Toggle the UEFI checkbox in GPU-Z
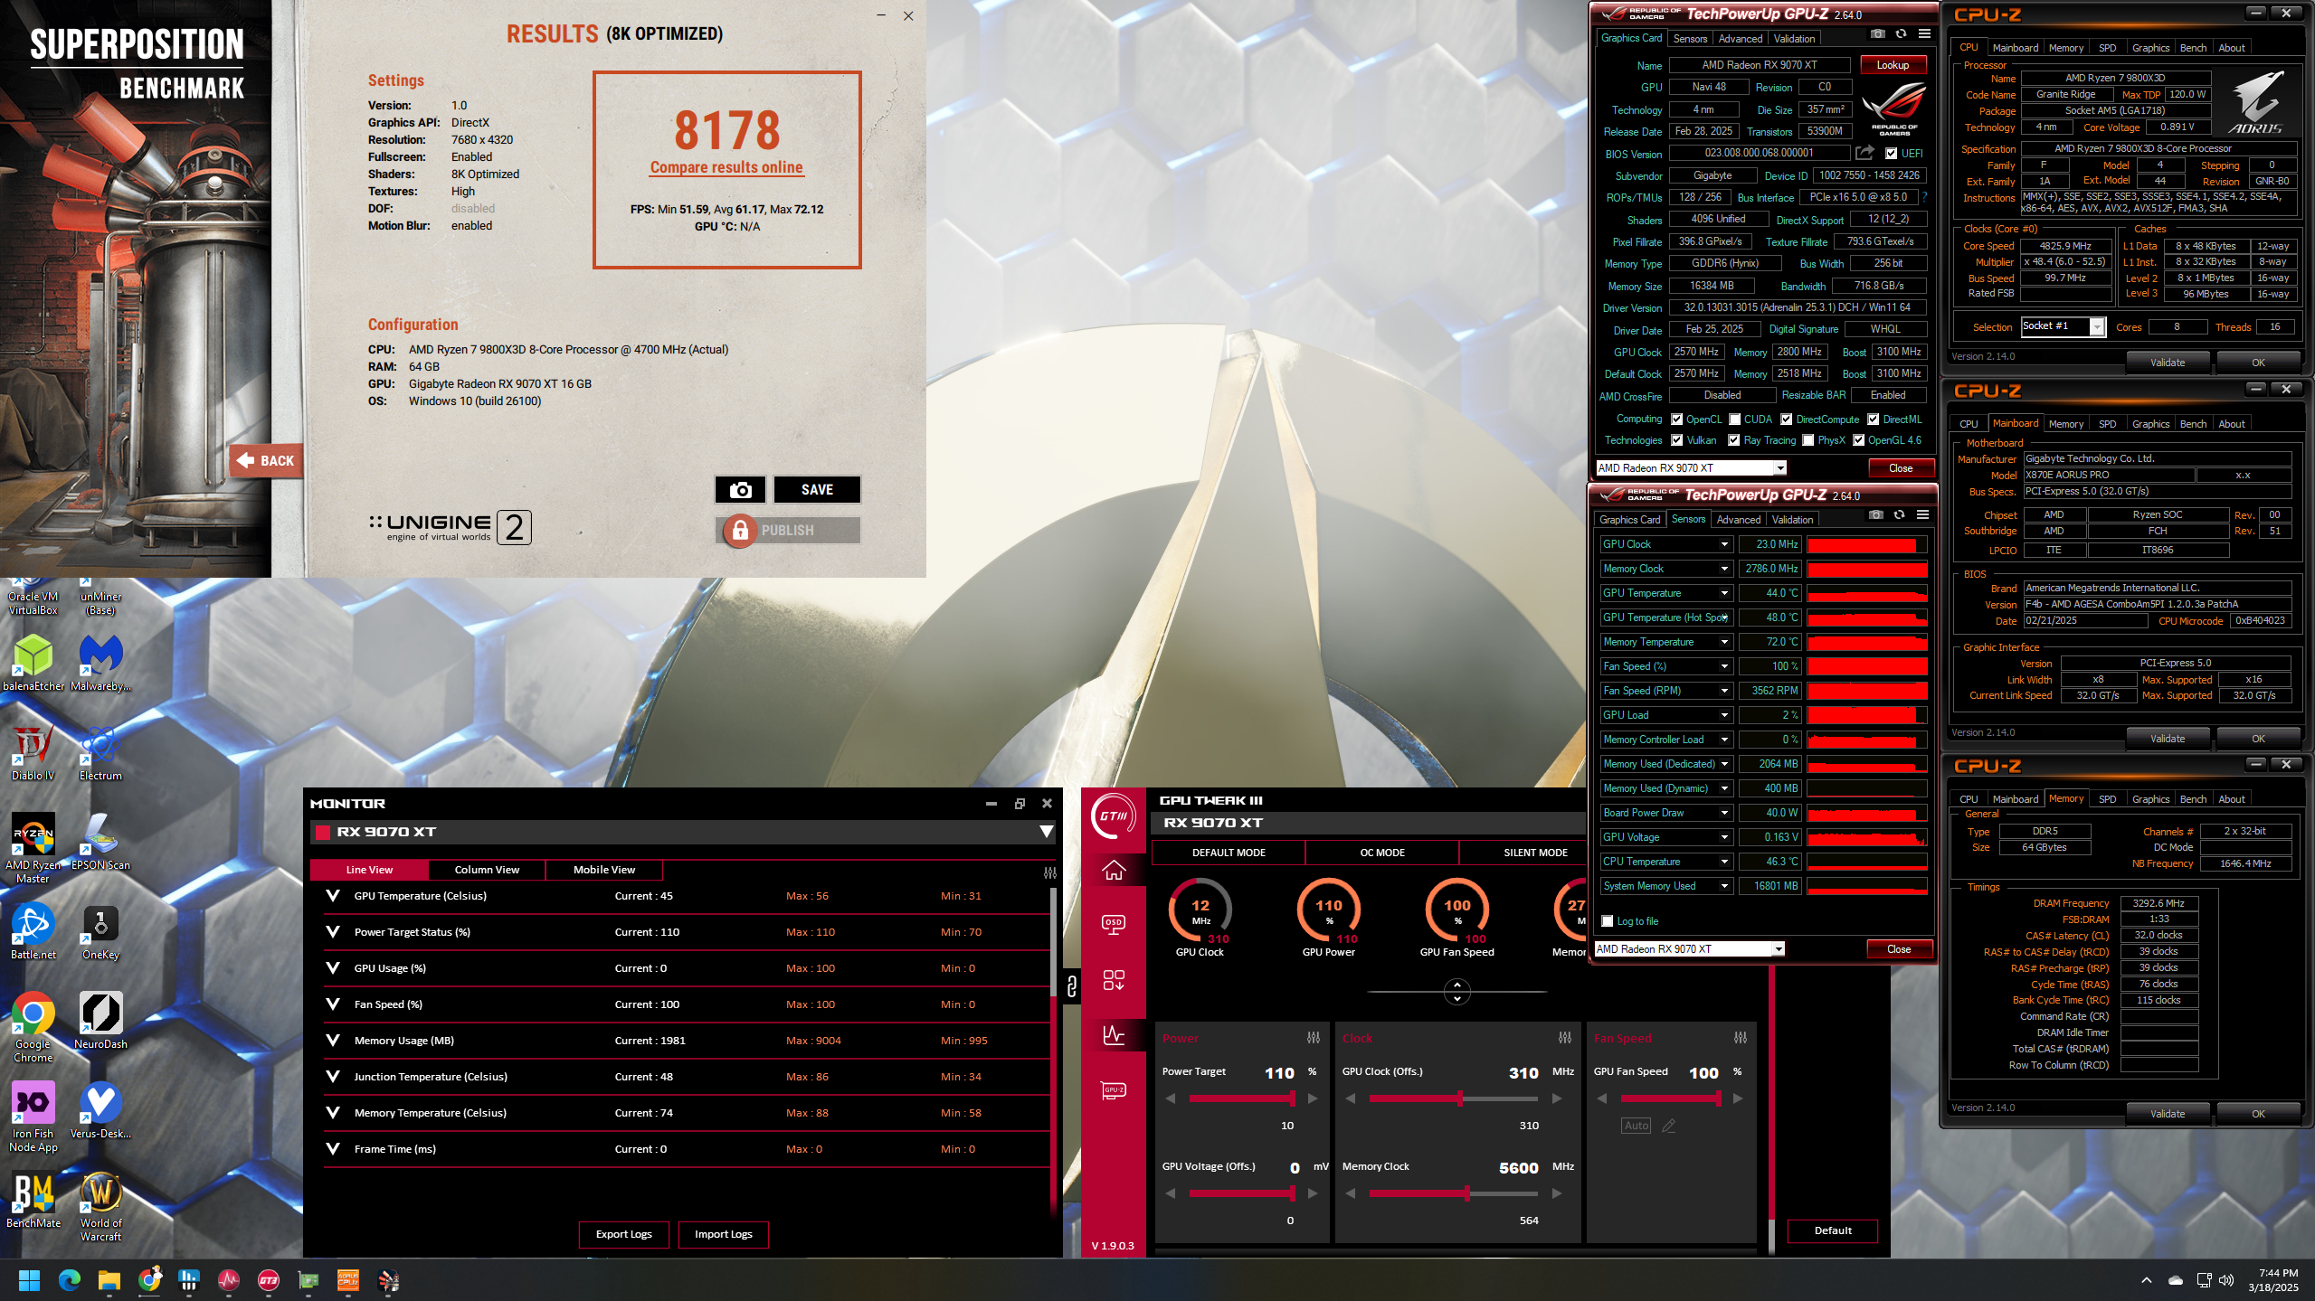Screen dimensions: 2315x1301 (x=1891, y=154)
